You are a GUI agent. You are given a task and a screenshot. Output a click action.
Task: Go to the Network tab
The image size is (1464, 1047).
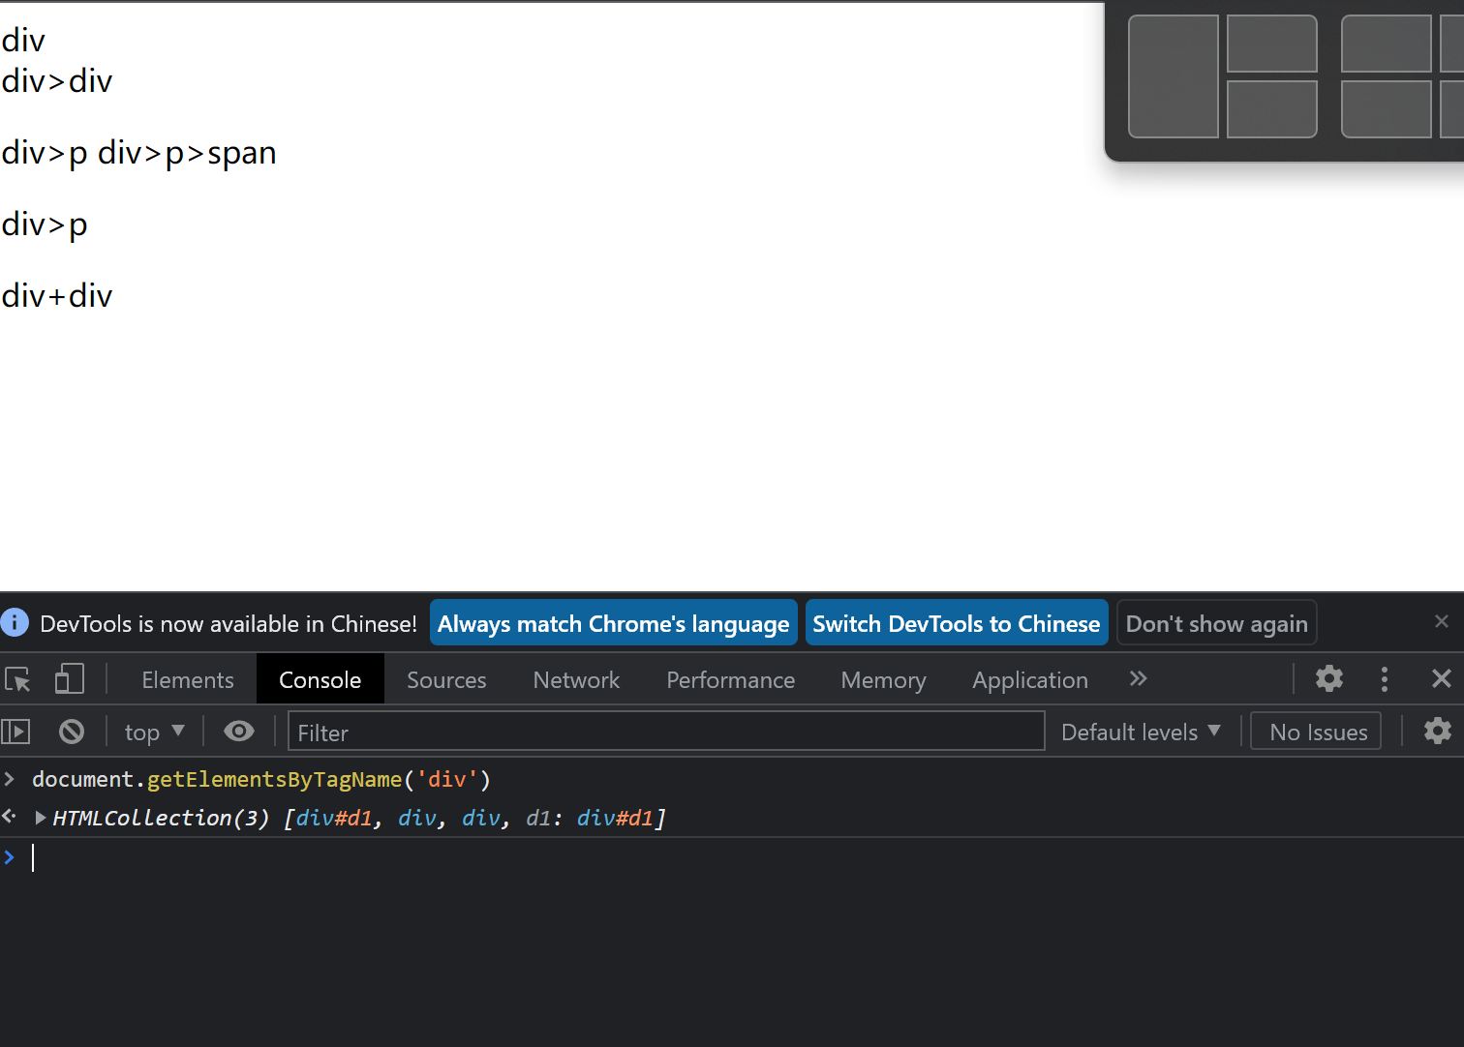coord(576,680)
